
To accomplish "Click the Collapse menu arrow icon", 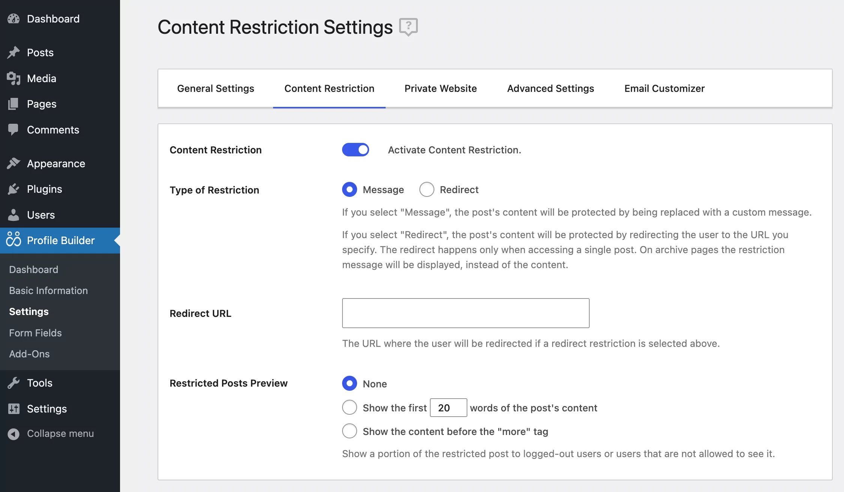I will 14,434.
